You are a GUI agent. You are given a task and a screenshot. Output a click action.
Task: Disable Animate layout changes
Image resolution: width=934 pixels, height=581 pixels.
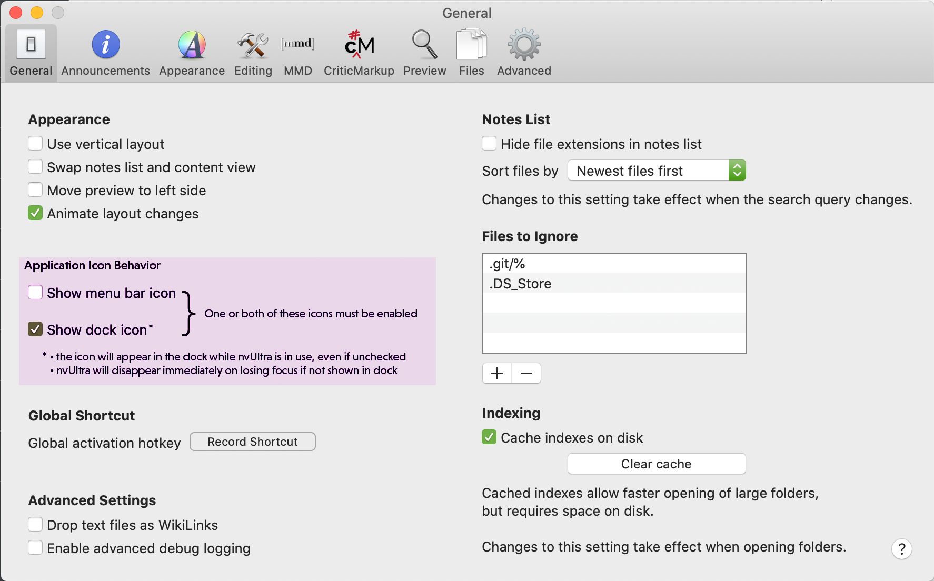pyautogui.click(x=35, y=213)
